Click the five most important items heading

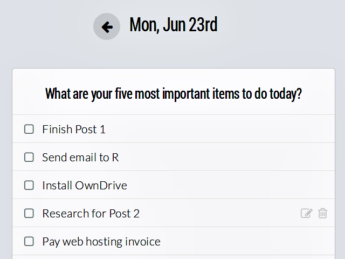[x=173, y=94]
